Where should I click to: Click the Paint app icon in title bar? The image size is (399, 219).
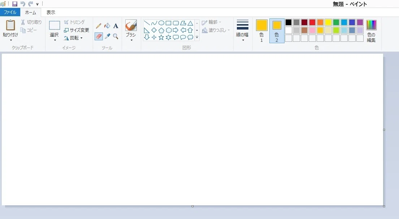point(3,4)
